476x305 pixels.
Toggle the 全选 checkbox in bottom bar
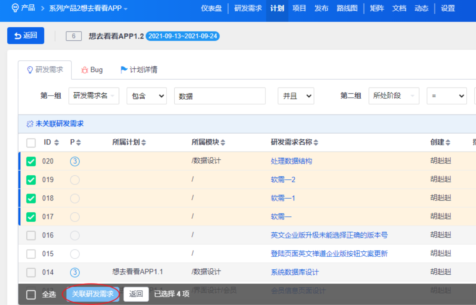pyautogui.click(x=31, y=295)
